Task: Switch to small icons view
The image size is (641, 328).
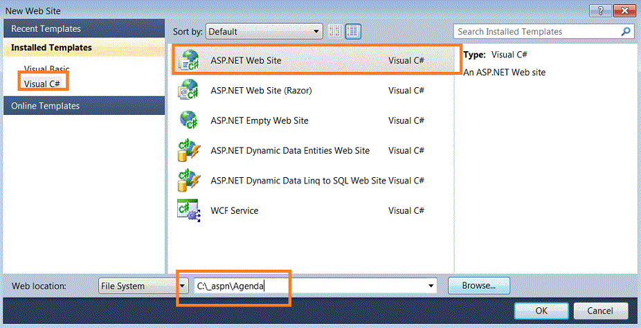Action: [334, 31]
